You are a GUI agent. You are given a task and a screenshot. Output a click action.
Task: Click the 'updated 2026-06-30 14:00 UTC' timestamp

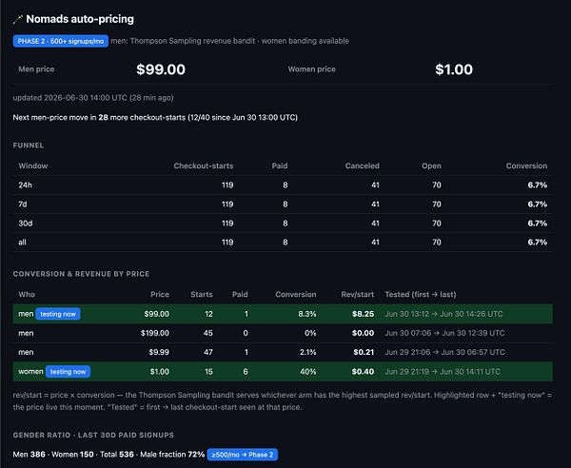(x=93, y=98)
